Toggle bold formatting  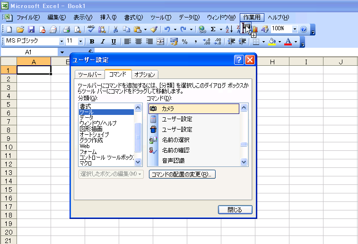[x=92, y=42]
